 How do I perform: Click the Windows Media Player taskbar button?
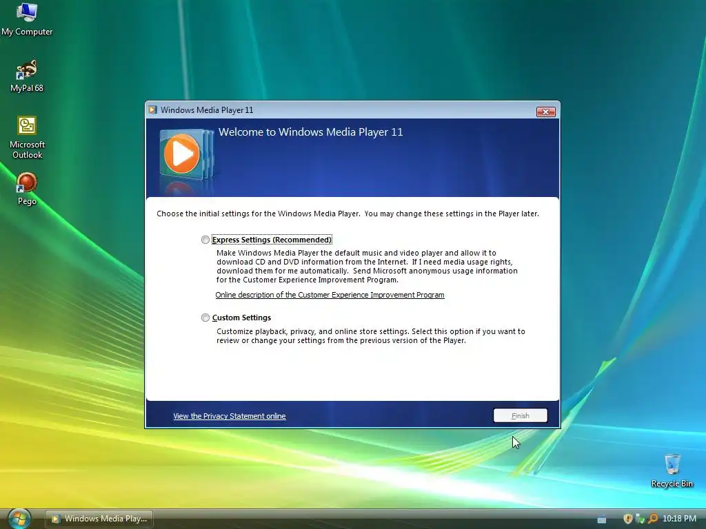click(x=99, y=519)
